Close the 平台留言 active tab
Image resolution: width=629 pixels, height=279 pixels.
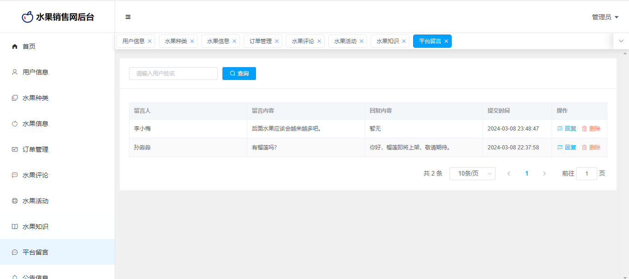[x=446, y=41]
